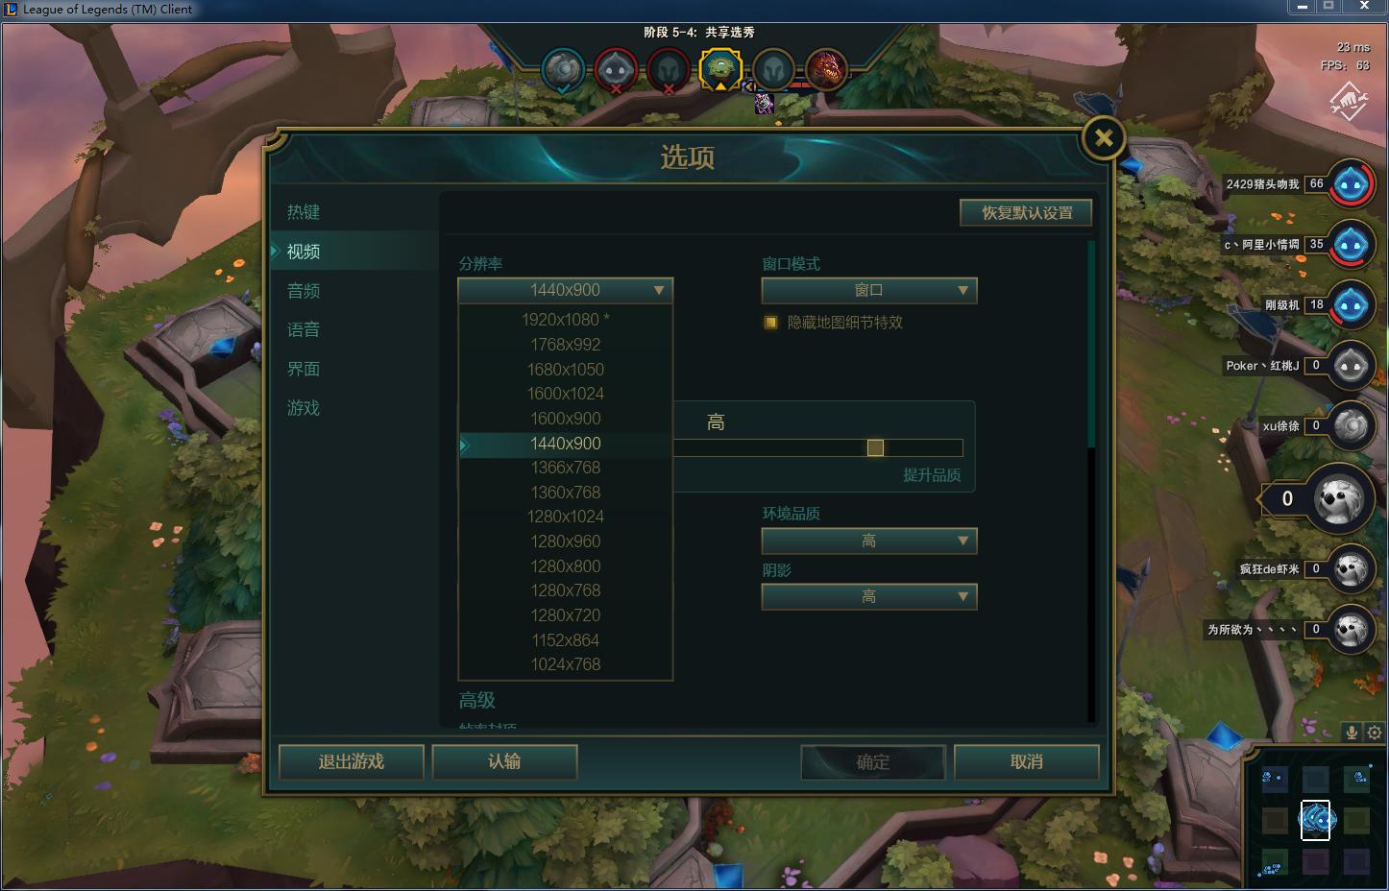This screenshot has height=891, width=1389.
Task: Click the avatar of player 疯狂de虾米
Action: [x=1351, y=568]
